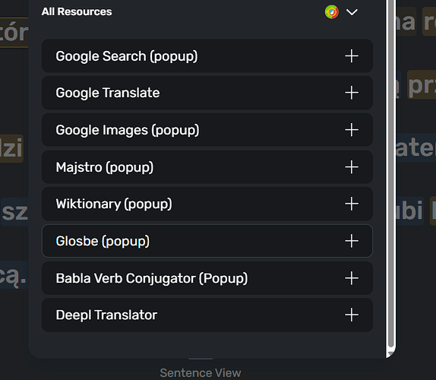Pick the Wiktionary (popup) list item
436x380 pixels.
[207, 204]
